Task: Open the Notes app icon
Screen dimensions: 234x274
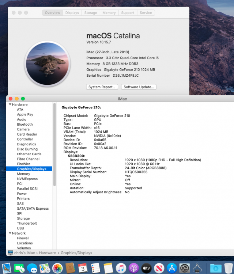Action: pos(108,268)
